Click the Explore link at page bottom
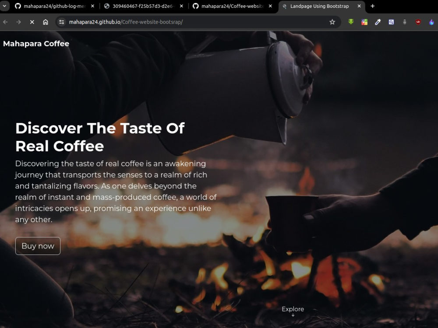438x328 pixels. (x=293, y=309)
